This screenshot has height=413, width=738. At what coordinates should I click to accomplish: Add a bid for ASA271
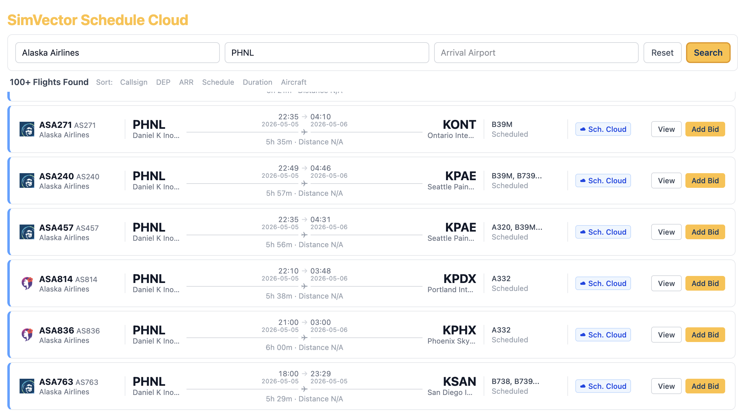pyautogui.click(x=705, y=129)
